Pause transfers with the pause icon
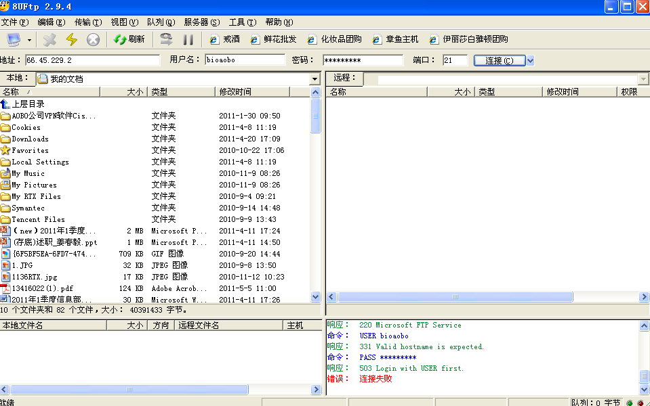This screenshot has width=650, height=406. (x=188, y=40)
